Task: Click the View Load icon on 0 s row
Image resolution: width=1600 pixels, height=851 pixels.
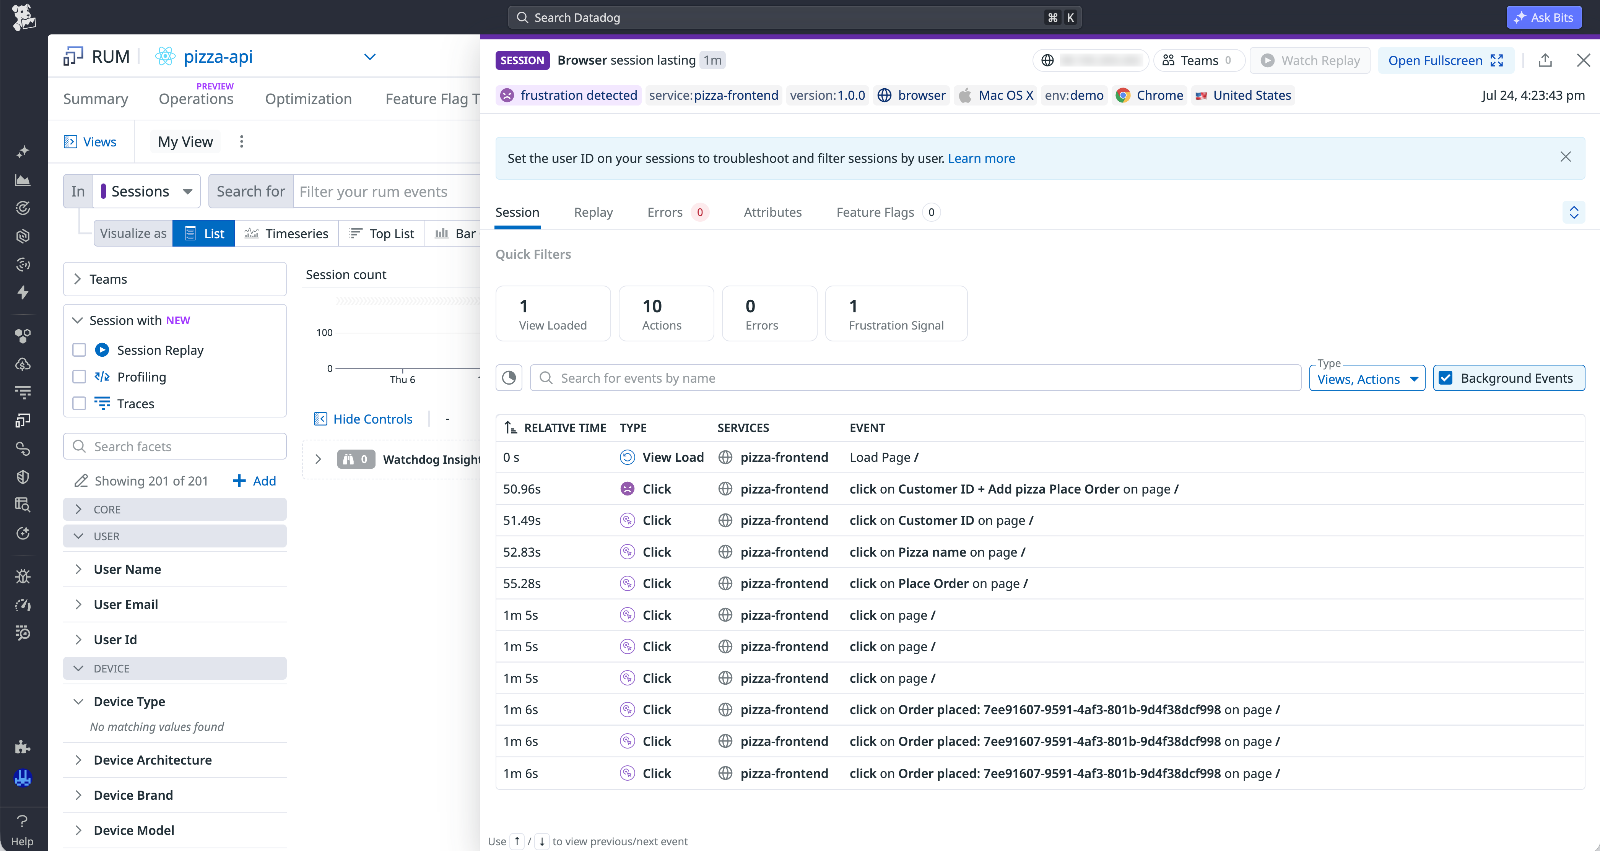Action: tap(627, 458)
